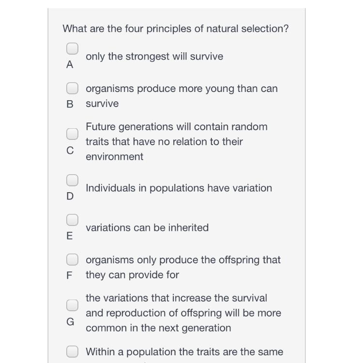Tick the checkbox for option B

[x=72, y=88]
